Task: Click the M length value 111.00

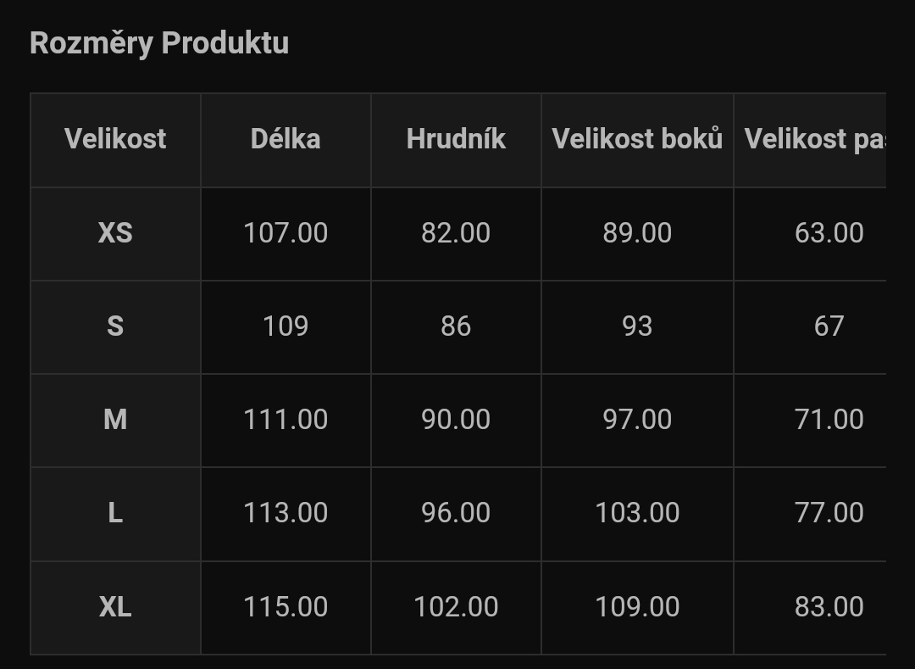Action: tap(286, 420)
